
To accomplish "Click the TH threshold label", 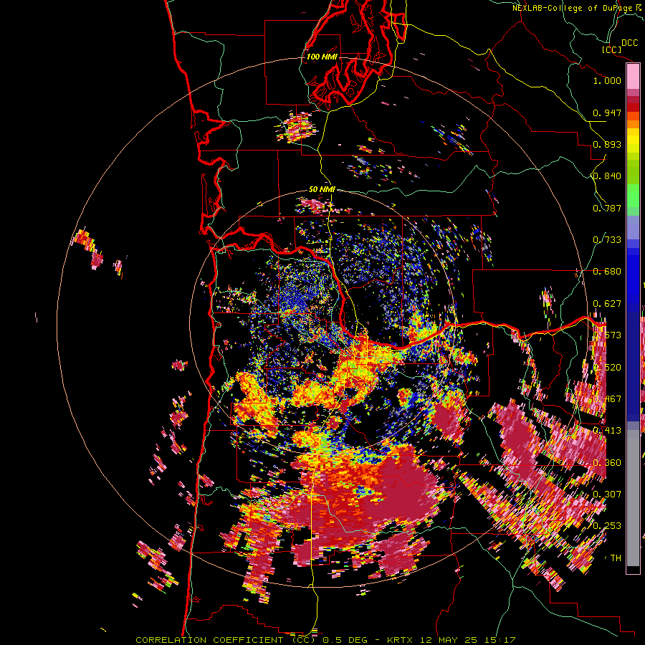I will (x=616, y=558).
